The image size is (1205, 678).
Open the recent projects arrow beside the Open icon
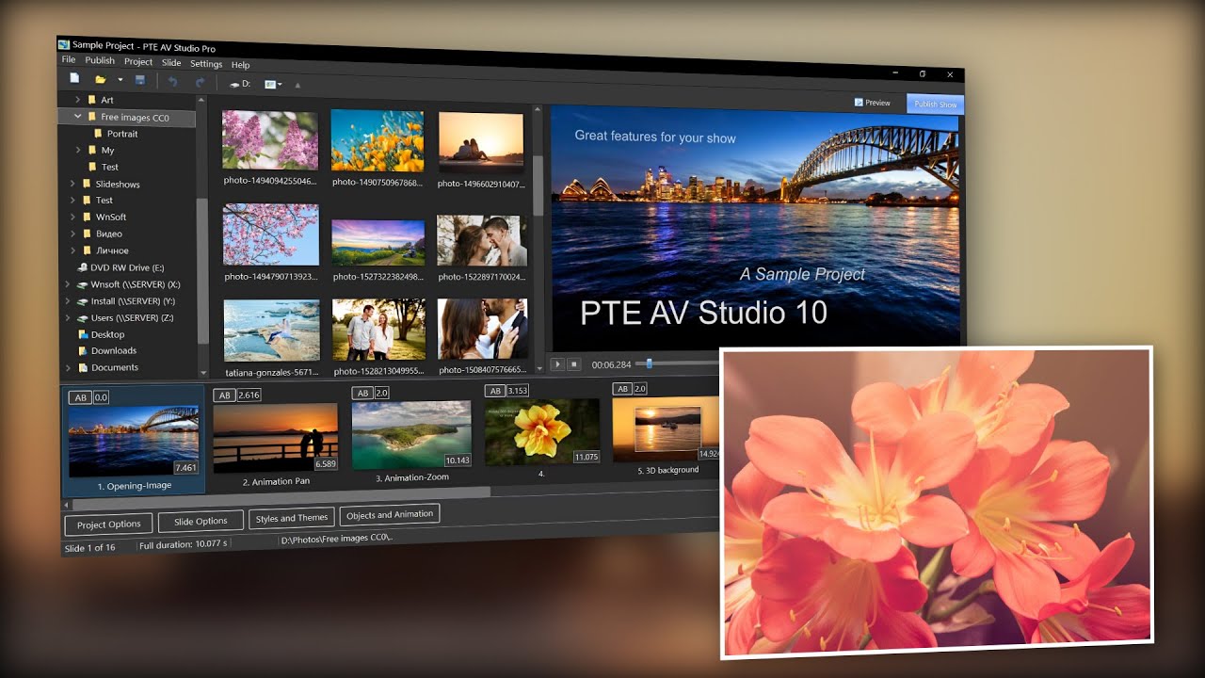pyautogui.click(x=120, y=80)
